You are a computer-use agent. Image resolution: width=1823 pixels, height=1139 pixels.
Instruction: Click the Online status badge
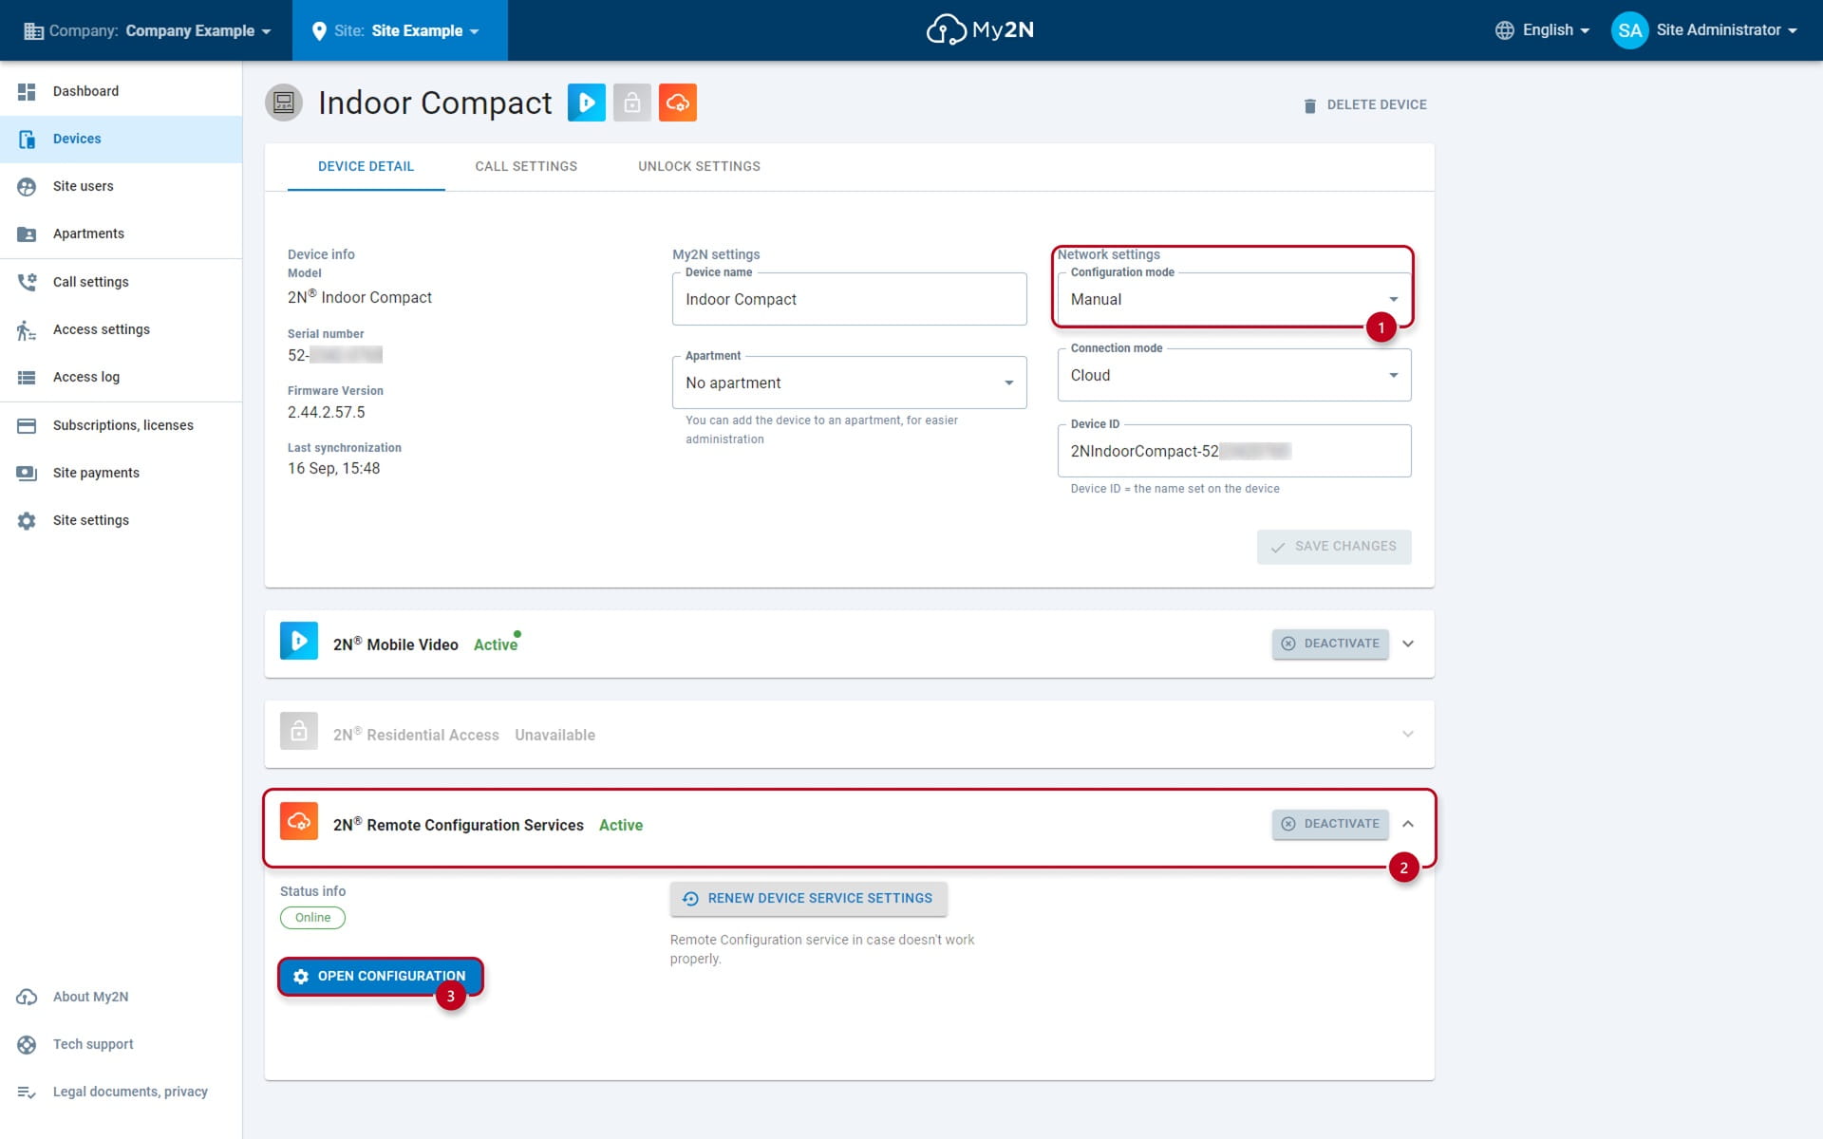tap(312, 918)
